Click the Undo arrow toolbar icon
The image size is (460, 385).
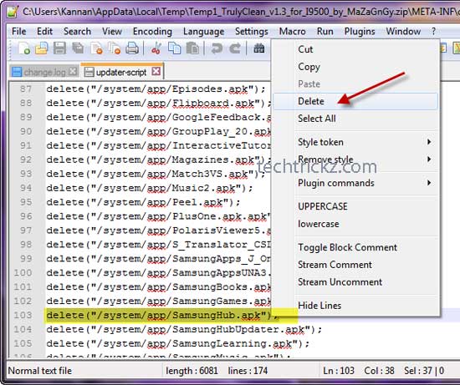[217, 48]
